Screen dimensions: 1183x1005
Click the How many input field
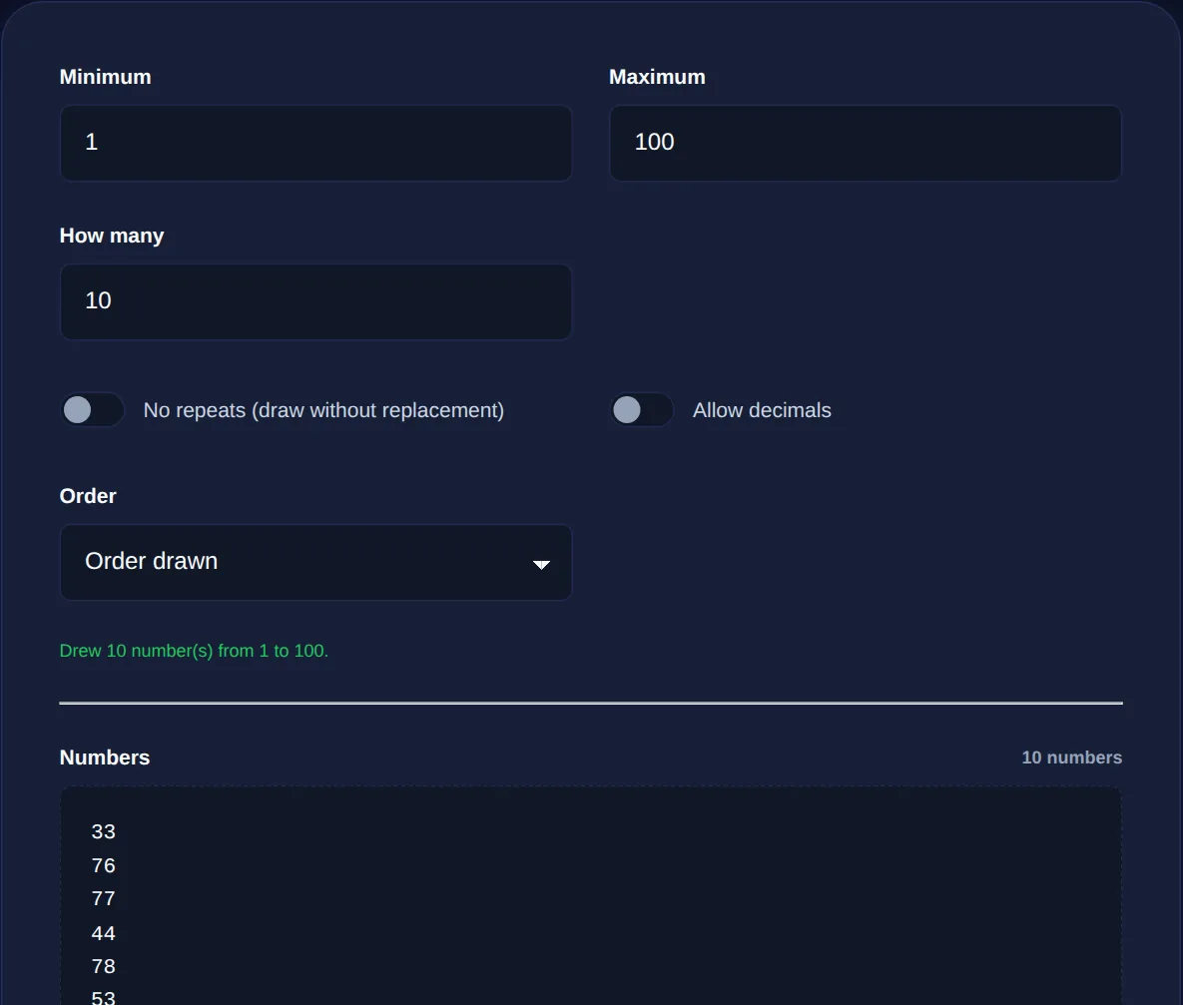[315, 301]
